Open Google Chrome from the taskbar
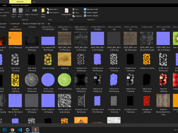This screenshot has height=133, width=178. tap(12, 130)
